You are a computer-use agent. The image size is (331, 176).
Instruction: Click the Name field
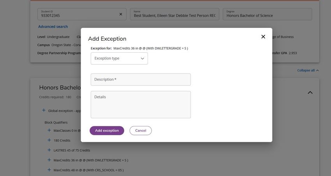(x=174, y=14)
